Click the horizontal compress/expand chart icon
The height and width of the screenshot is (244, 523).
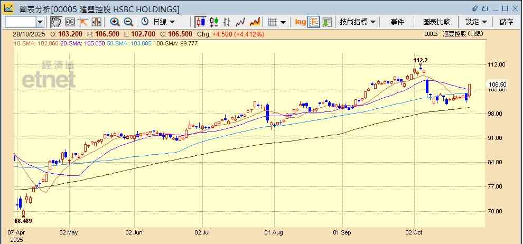(96, 22)
